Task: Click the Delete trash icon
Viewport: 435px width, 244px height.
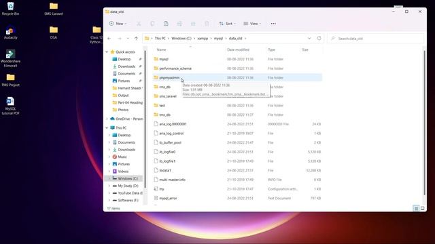Action: point(207,24)
